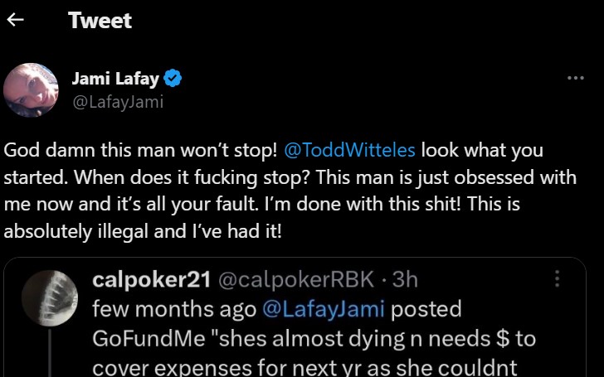Viewport: 604px width, 377px height.
Task: Open Jami Lafay's profile picture
Action: tap(31, 90)
